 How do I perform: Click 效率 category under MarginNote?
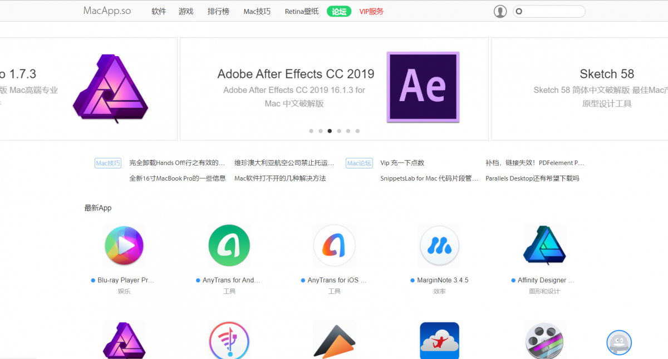(439, 291)
